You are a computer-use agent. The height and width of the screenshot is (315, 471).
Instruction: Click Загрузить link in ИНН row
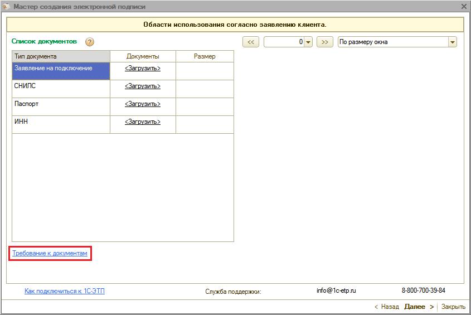[143, 122]
